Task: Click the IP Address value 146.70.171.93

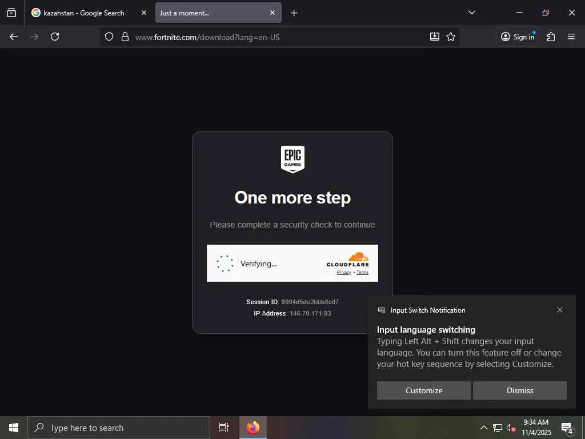Action: (x=310, y=314)
